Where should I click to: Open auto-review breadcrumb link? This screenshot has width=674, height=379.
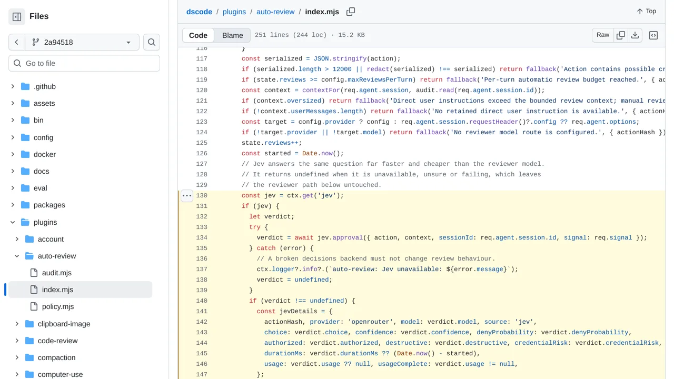[x=275, y=12]
